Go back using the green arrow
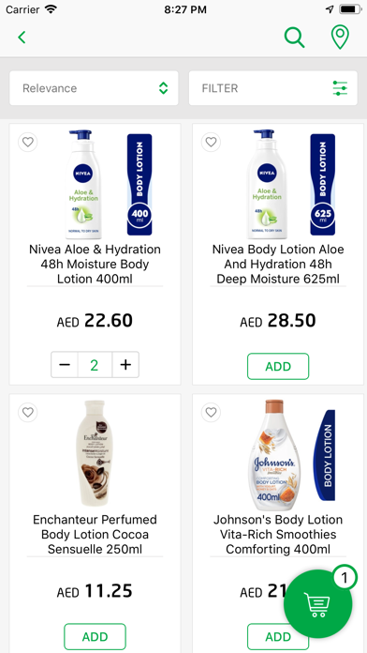The width and height of the screenshot is (367, 653). point(22,38)
